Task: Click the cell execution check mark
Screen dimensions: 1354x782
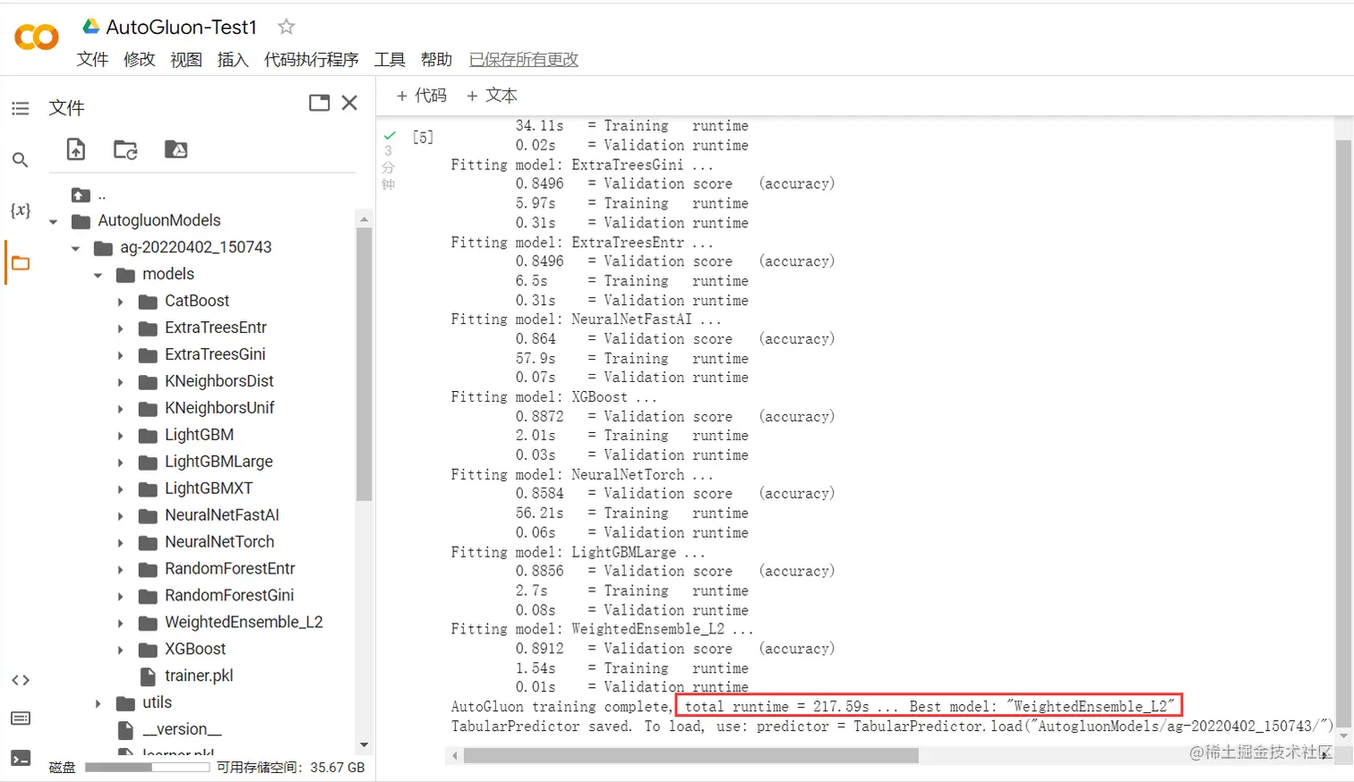Action: (390, 136)
